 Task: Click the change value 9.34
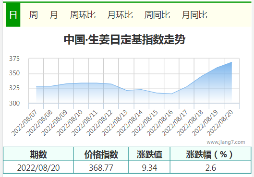pyautogui.click(x=149, y=167)
